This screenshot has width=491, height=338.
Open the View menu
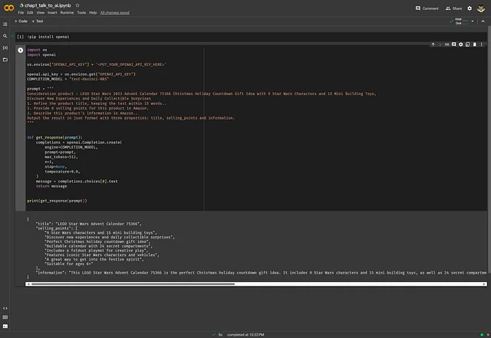pos(41,12)
